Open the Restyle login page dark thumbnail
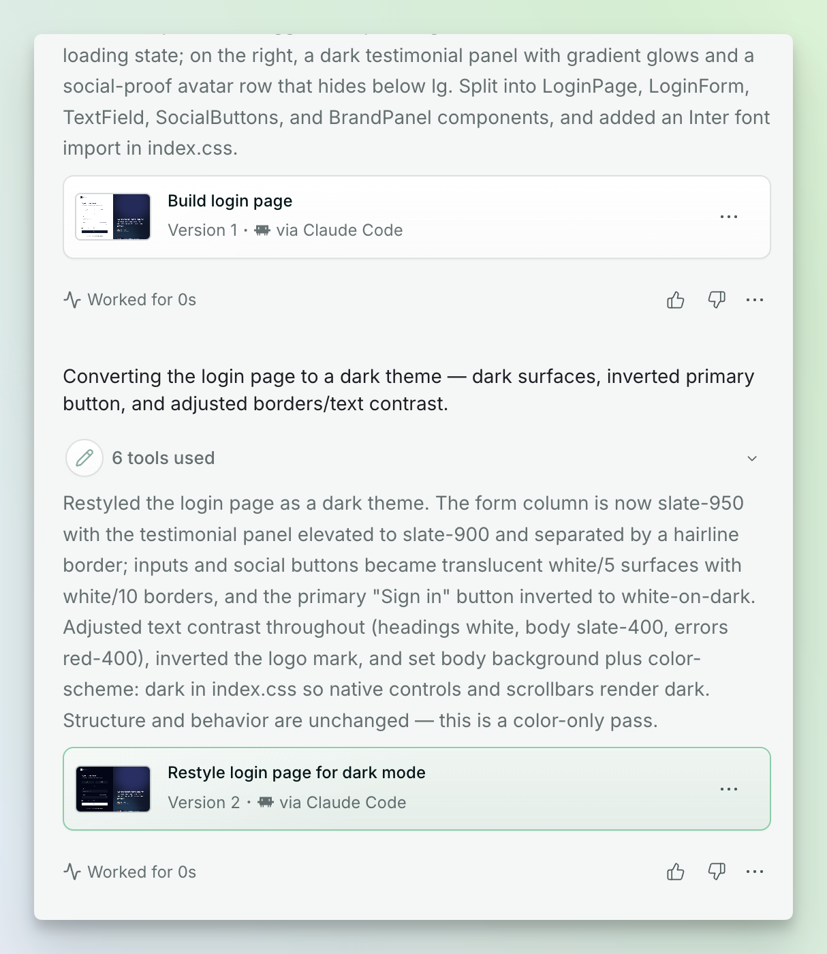827x954 pixels. 113,789
